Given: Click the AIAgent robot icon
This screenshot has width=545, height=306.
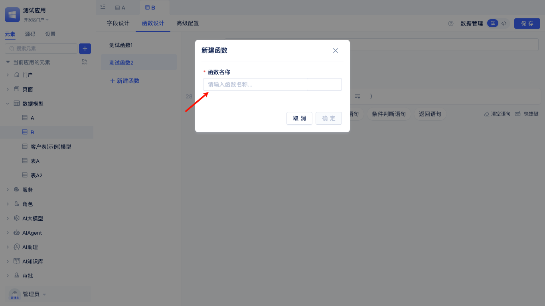Looking at the screenshot, I should pyautogui.click(x=17, y=233).
